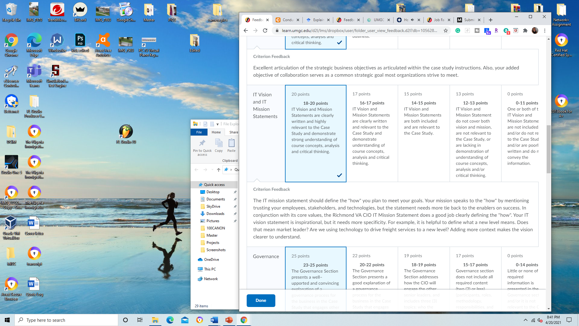Click the Done button

click(x=261, y=300)
